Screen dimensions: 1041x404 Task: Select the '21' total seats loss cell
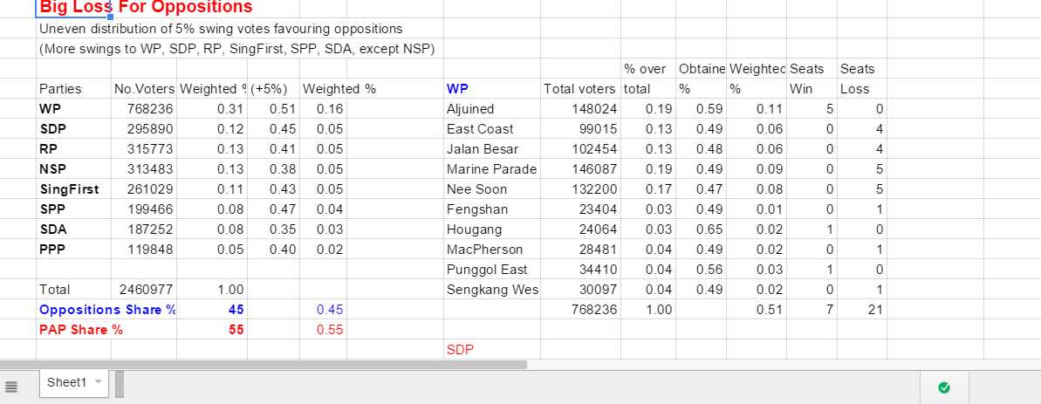click(862, 309)
